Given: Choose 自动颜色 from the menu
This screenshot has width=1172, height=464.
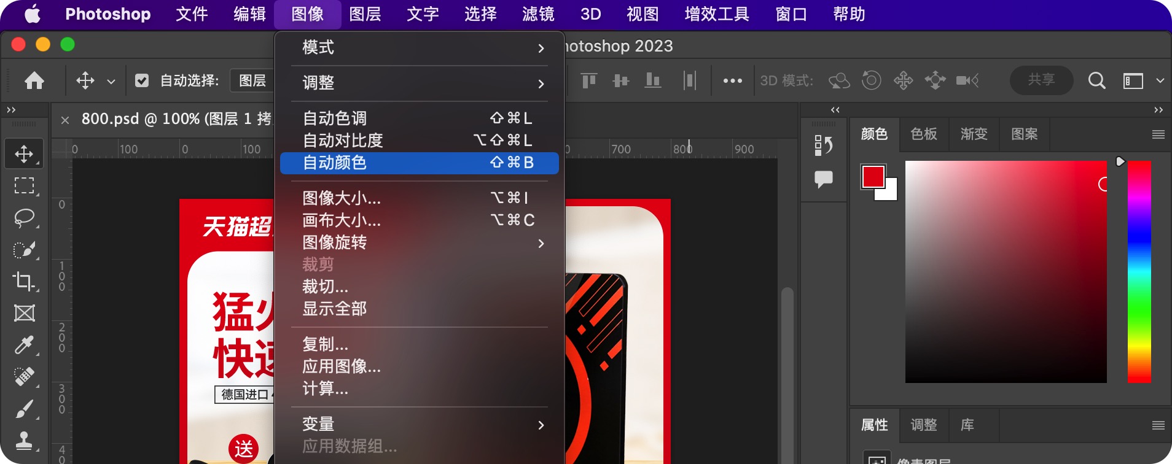Looking at the screenshot, I should point(419,163).
